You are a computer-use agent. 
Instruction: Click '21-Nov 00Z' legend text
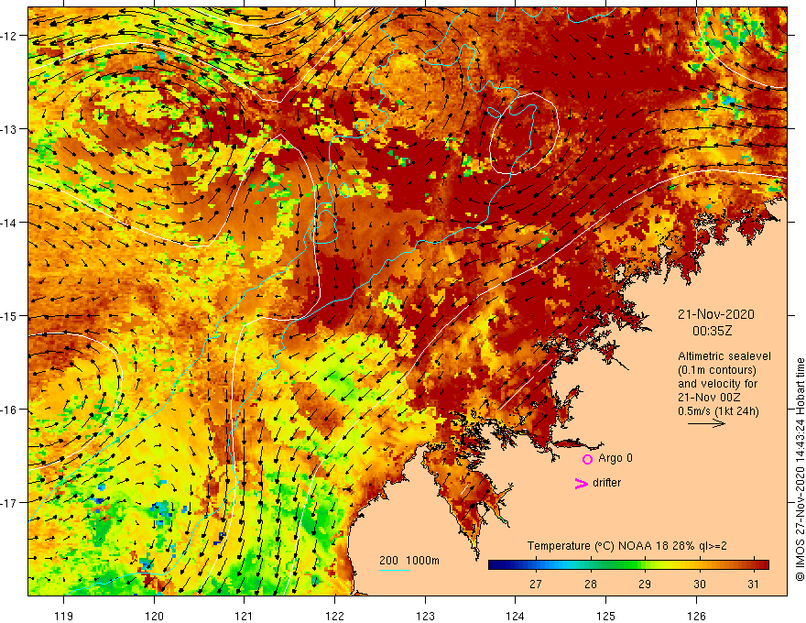click(x=709, y=398)
